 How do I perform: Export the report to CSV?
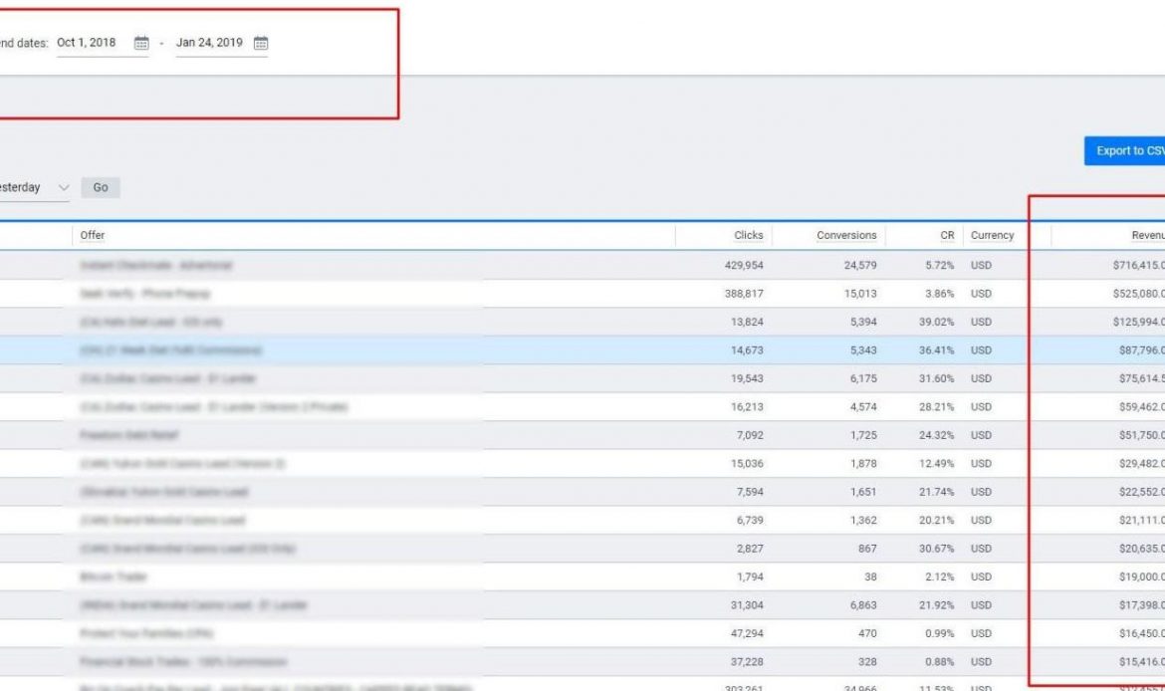click(1125, 150)
